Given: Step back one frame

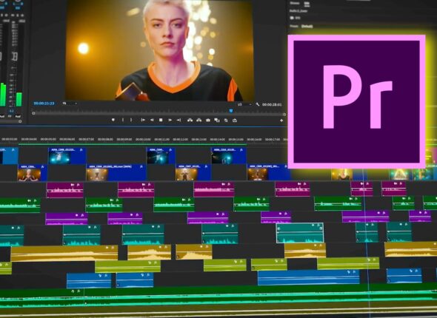Looking at the screenshot, I should pyautogui.click(x=152, y=120).
